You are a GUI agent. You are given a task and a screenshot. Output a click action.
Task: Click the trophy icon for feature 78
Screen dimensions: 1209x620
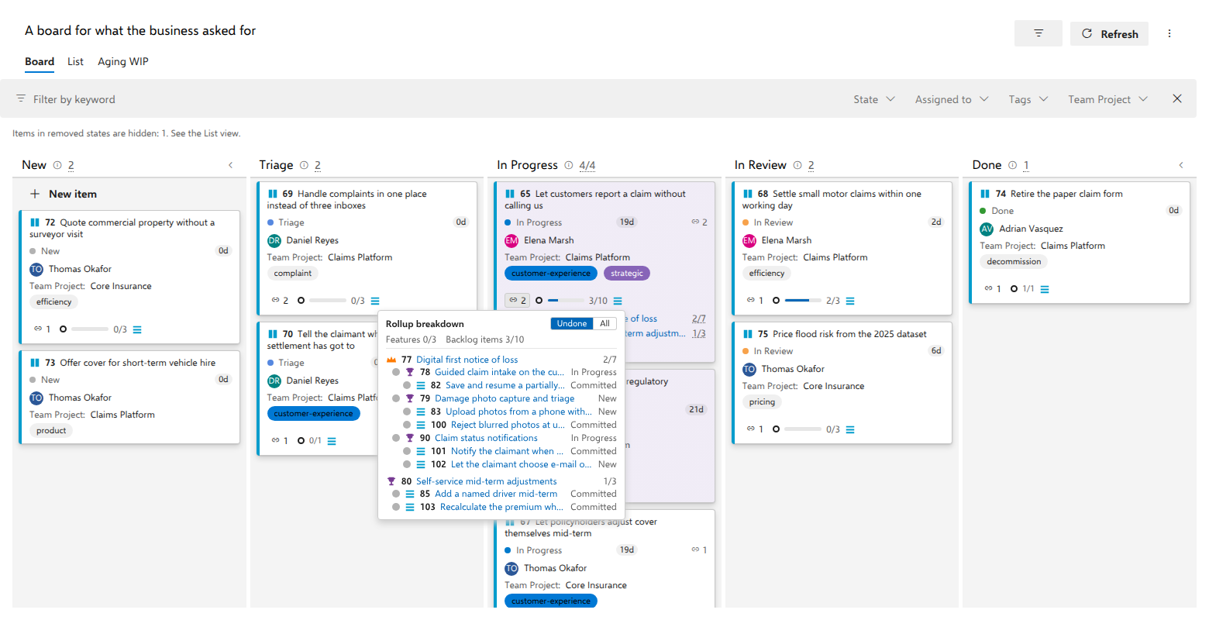point(410,373)
